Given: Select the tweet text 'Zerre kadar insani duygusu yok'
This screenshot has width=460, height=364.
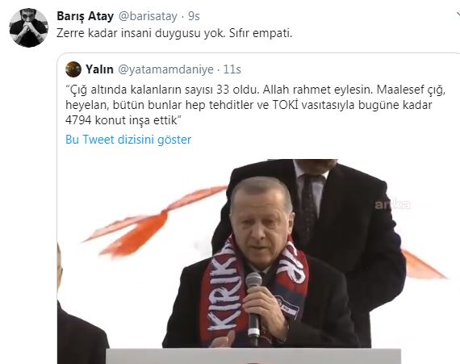Looking at the screenshot, I should 140,33.
